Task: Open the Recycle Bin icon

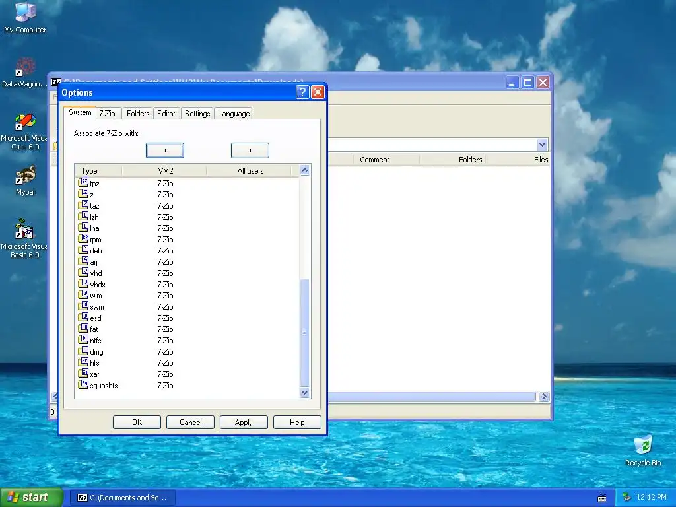Action: 643,450
